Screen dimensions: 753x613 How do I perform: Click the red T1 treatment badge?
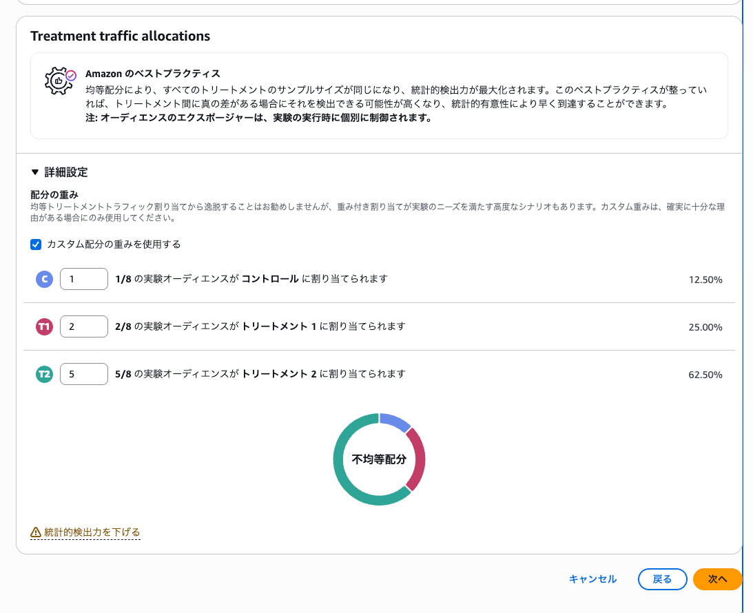click(44, 327)
